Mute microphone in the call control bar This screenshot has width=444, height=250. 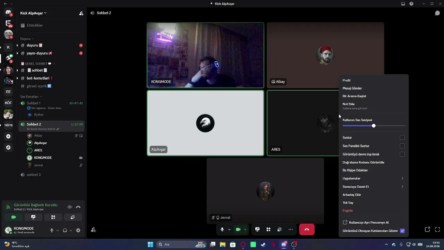[x=222, y=230]
